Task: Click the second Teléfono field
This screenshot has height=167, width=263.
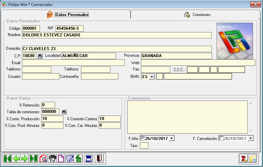Action: (96, 69)
